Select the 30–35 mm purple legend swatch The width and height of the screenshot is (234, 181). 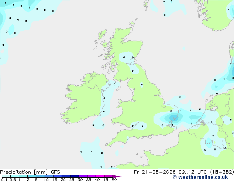(x=83, y=176)
